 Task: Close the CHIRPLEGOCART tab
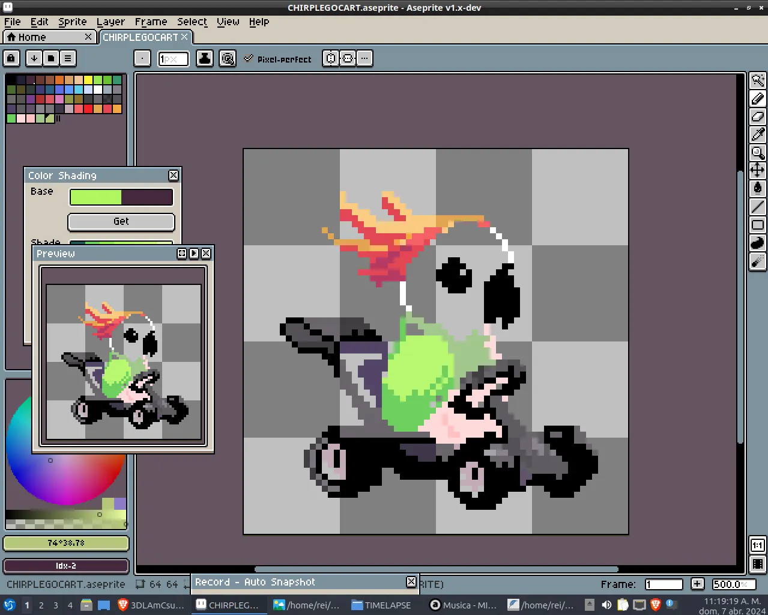[x=184, y=37]
